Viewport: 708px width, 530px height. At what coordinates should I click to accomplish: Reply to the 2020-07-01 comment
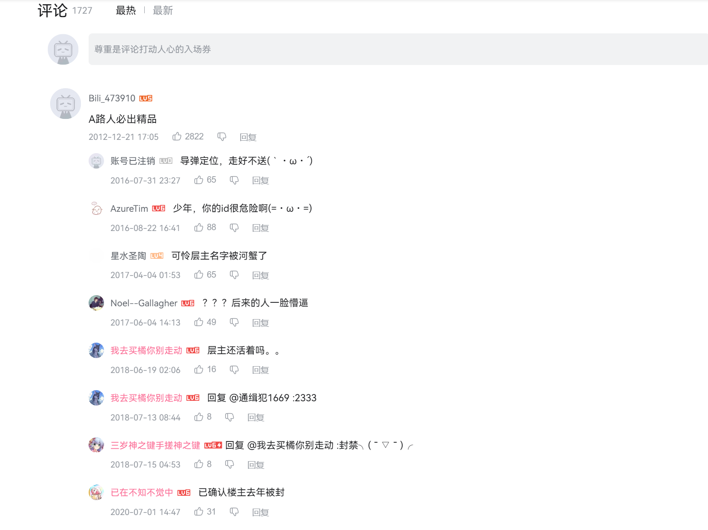pos(260,512)
